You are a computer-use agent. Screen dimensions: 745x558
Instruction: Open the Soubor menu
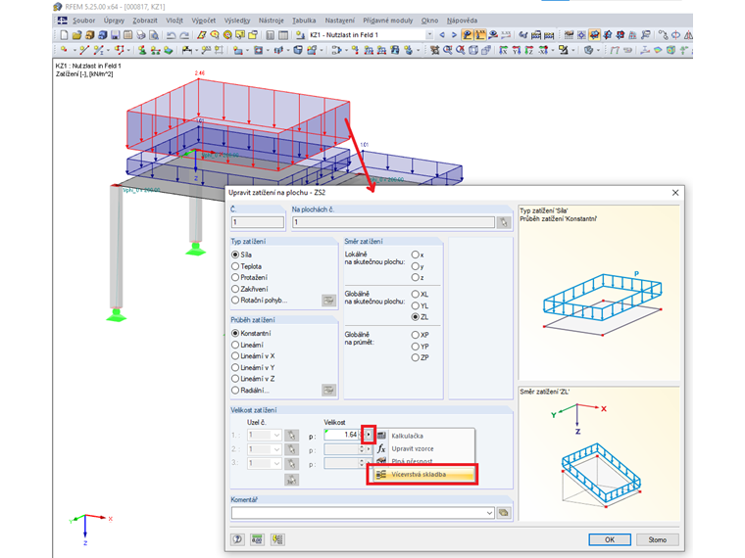83,21
